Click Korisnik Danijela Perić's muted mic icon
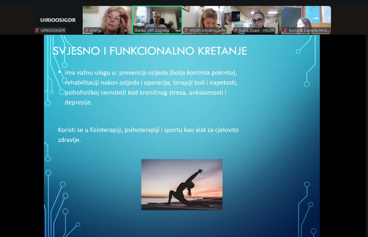Screen dimensions: 368x237 [x=286, y=31]
